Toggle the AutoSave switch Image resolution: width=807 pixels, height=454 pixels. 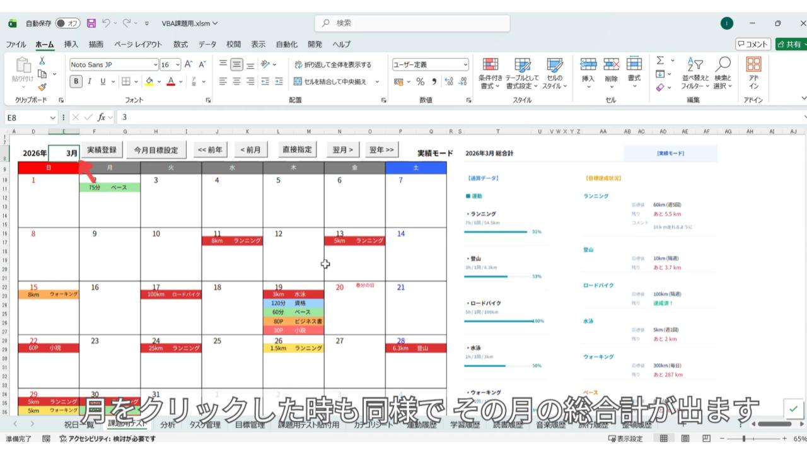click(67, 23)
